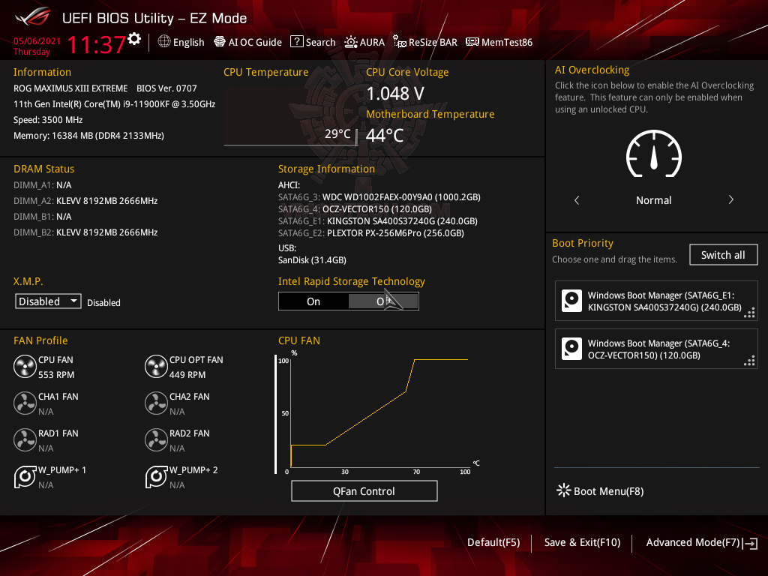This screenshot has width=768, height=576.
Task: Click Memory: 16384 MB info line
Action: tap(88, 136)
